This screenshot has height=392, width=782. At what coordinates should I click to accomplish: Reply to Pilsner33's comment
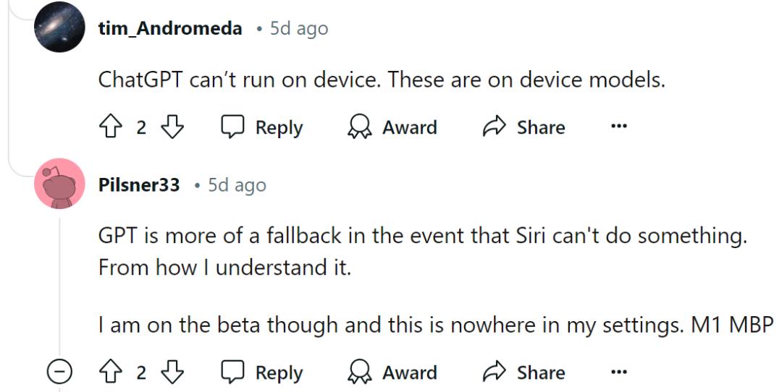click(262, 373)
